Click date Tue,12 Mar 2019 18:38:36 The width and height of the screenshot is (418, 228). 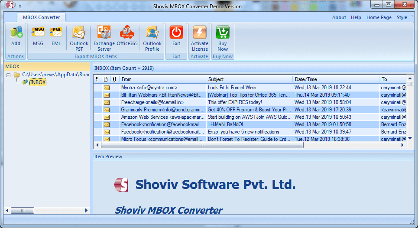coord(322,139)
